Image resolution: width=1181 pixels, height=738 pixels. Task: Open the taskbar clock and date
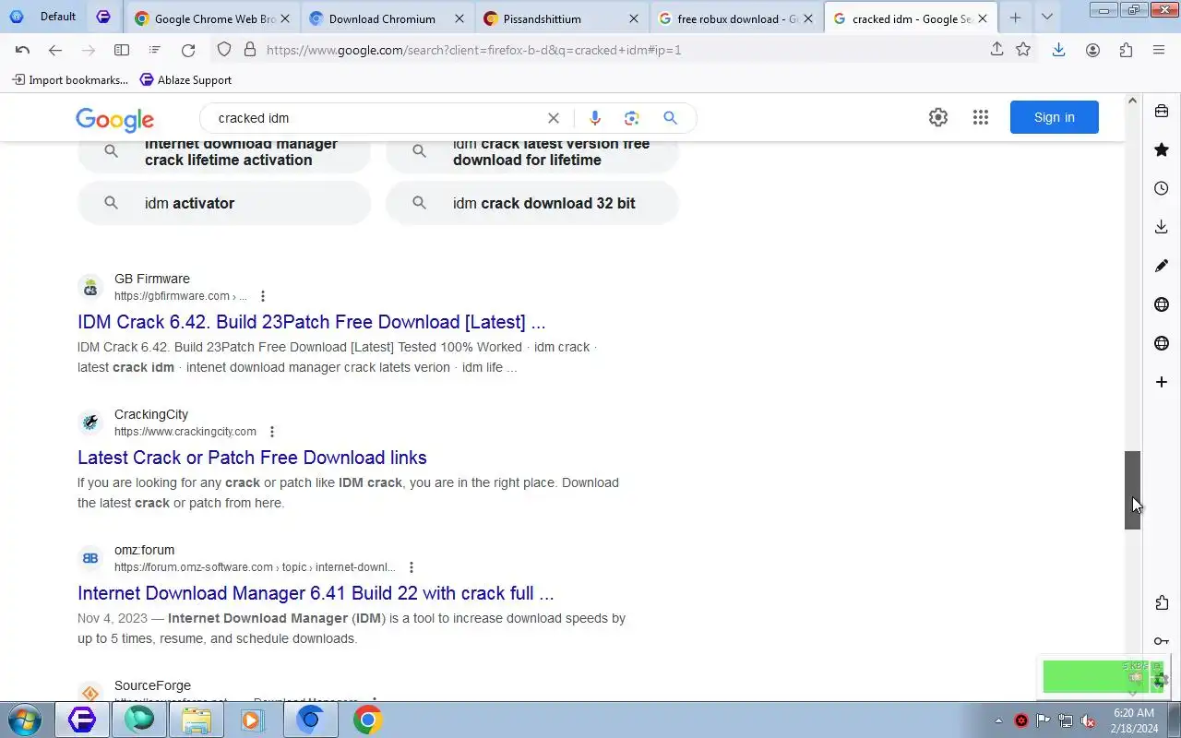[x=1134, y=720]
